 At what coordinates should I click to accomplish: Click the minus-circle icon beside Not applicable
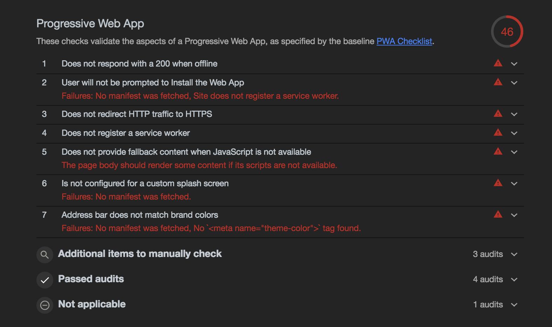(44, 305)
